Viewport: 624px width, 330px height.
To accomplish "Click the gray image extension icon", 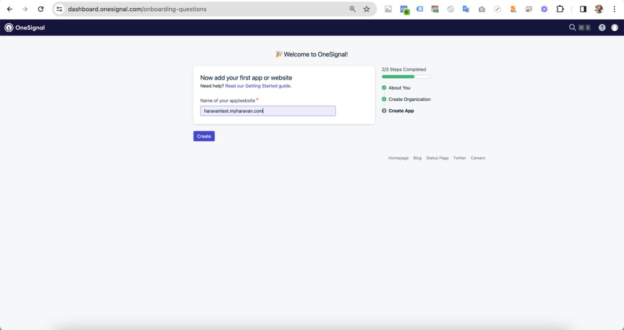I will click(x=388, y=9).
